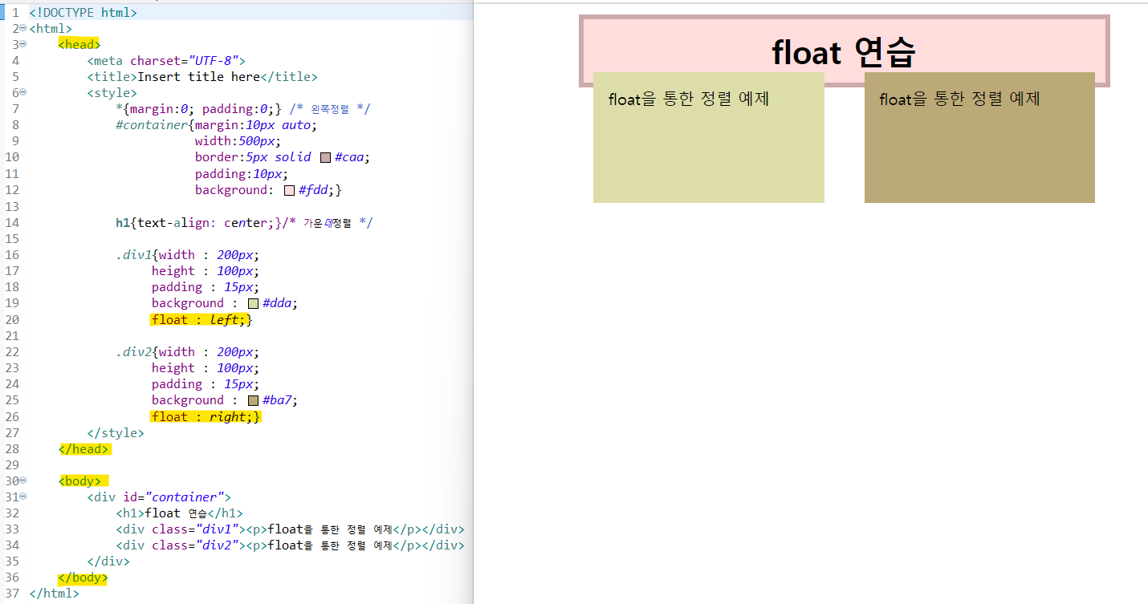Click the 'Insert title here' title text
The image size is (1148, 604).
point(199,77)
